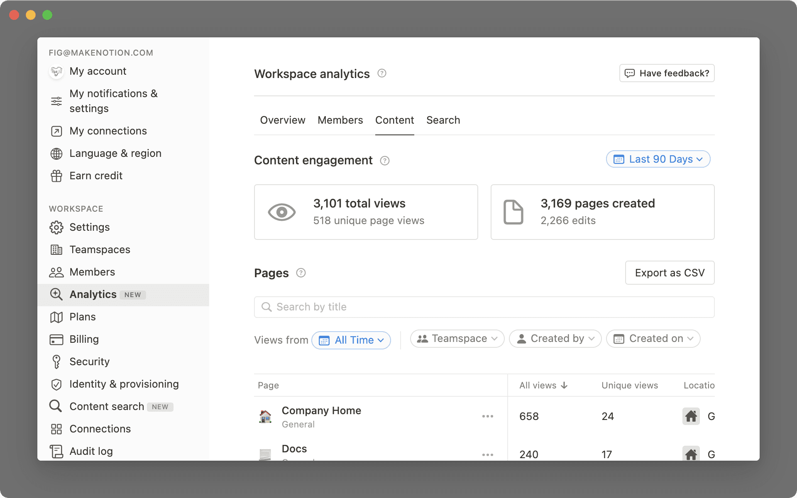Open the Teamspace filter dropdown
The image size is (797, 498).
pyautogui.click(x=457, y=339)
